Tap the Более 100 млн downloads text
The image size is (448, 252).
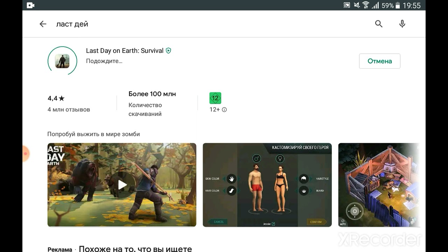tap(152, 94)
